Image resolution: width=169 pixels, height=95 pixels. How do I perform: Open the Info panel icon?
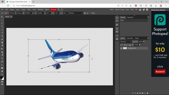pyautogui.click(x=117, y=18)
